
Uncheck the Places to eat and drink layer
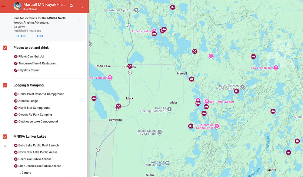click(x=5, y=48)
